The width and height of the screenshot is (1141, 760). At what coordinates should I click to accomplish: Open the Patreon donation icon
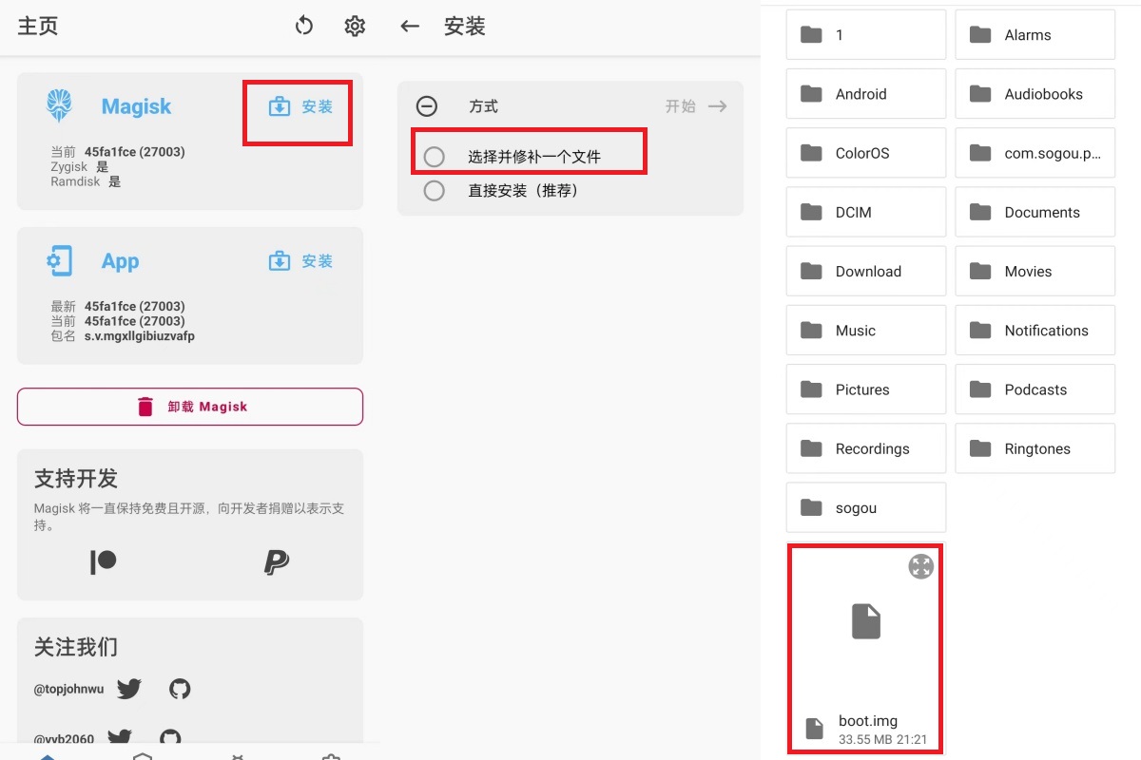pos(103,562)
